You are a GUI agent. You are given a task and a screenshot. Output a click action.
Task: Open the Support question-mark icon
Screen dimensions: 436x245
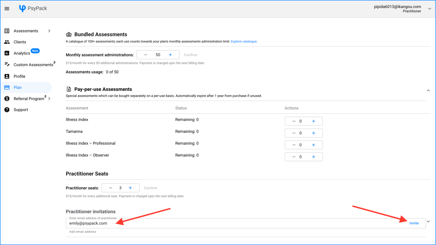(7, 110)
